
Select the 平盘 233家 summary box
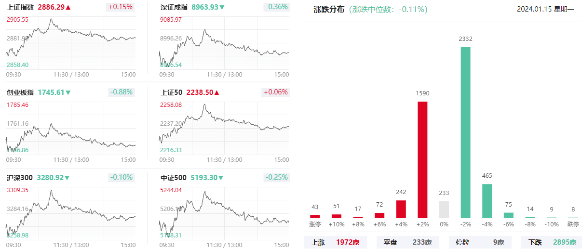click(x=407, y=242)
